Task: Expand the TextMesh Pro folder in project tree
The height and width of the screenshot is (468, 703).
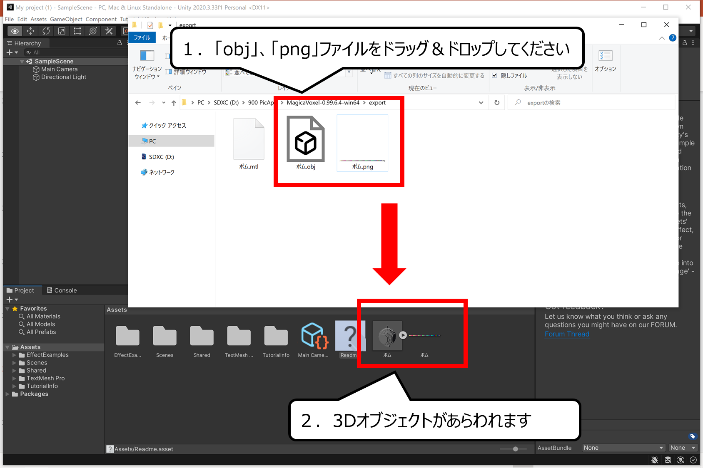Action: coord(15,378)
